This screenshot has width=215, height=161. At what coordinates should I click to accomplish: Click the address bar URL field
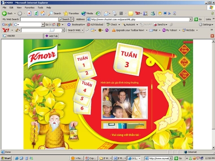(138, 19)
